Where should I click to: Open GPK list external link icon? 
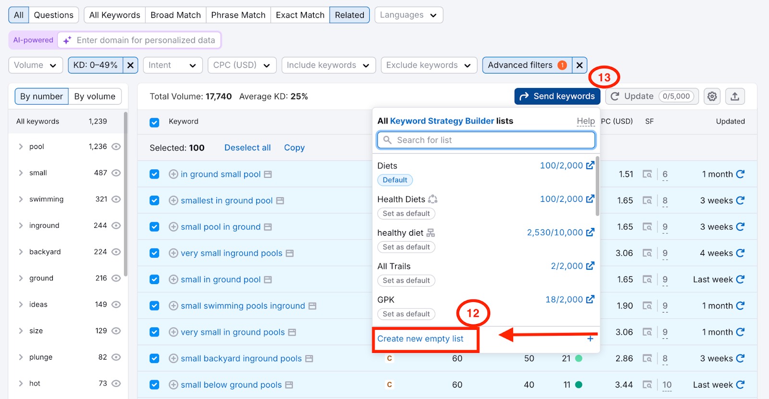pyautogui.click(x=590, y=299)
